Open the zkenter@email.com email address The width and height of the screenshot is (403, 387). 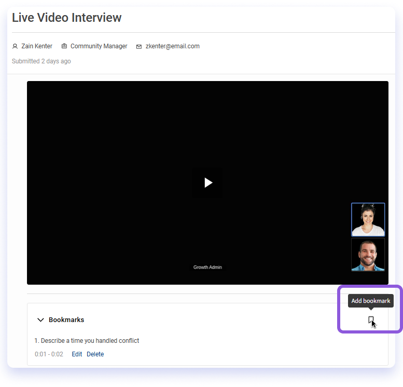(172, 46)
